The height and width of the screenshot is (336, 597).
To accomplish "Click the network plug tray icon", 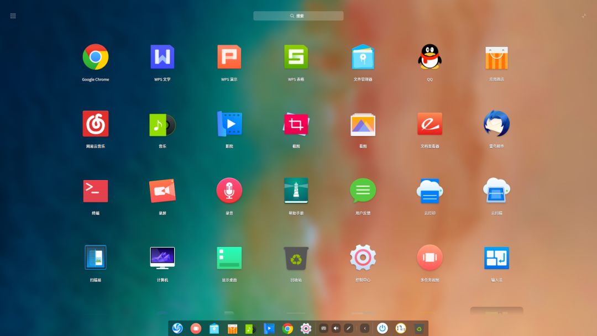I will point(348,328).
